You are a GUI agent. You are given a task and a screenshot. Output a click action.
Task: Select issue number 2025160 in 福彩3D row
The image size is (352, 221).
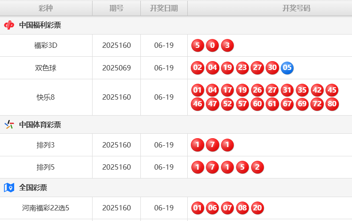116,45
